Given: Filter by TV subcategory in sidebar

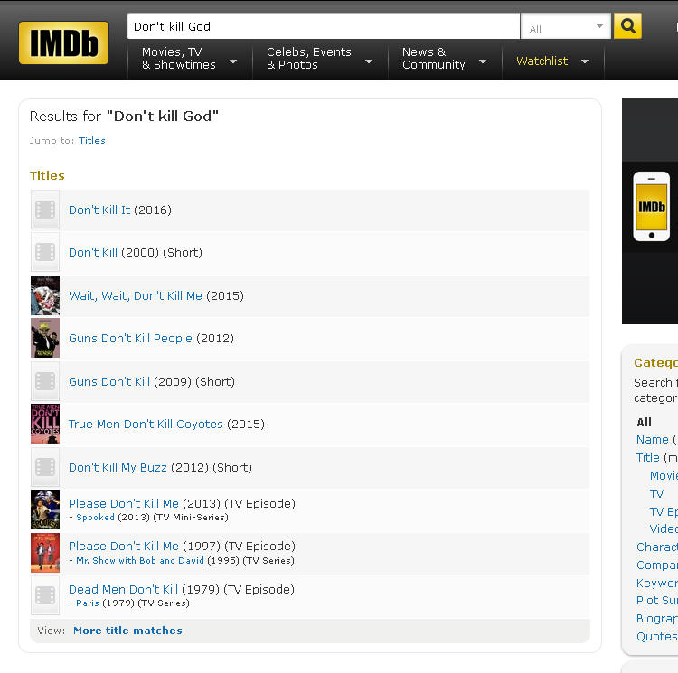Looking at the screenshot, I should click(x=656, y=494).
